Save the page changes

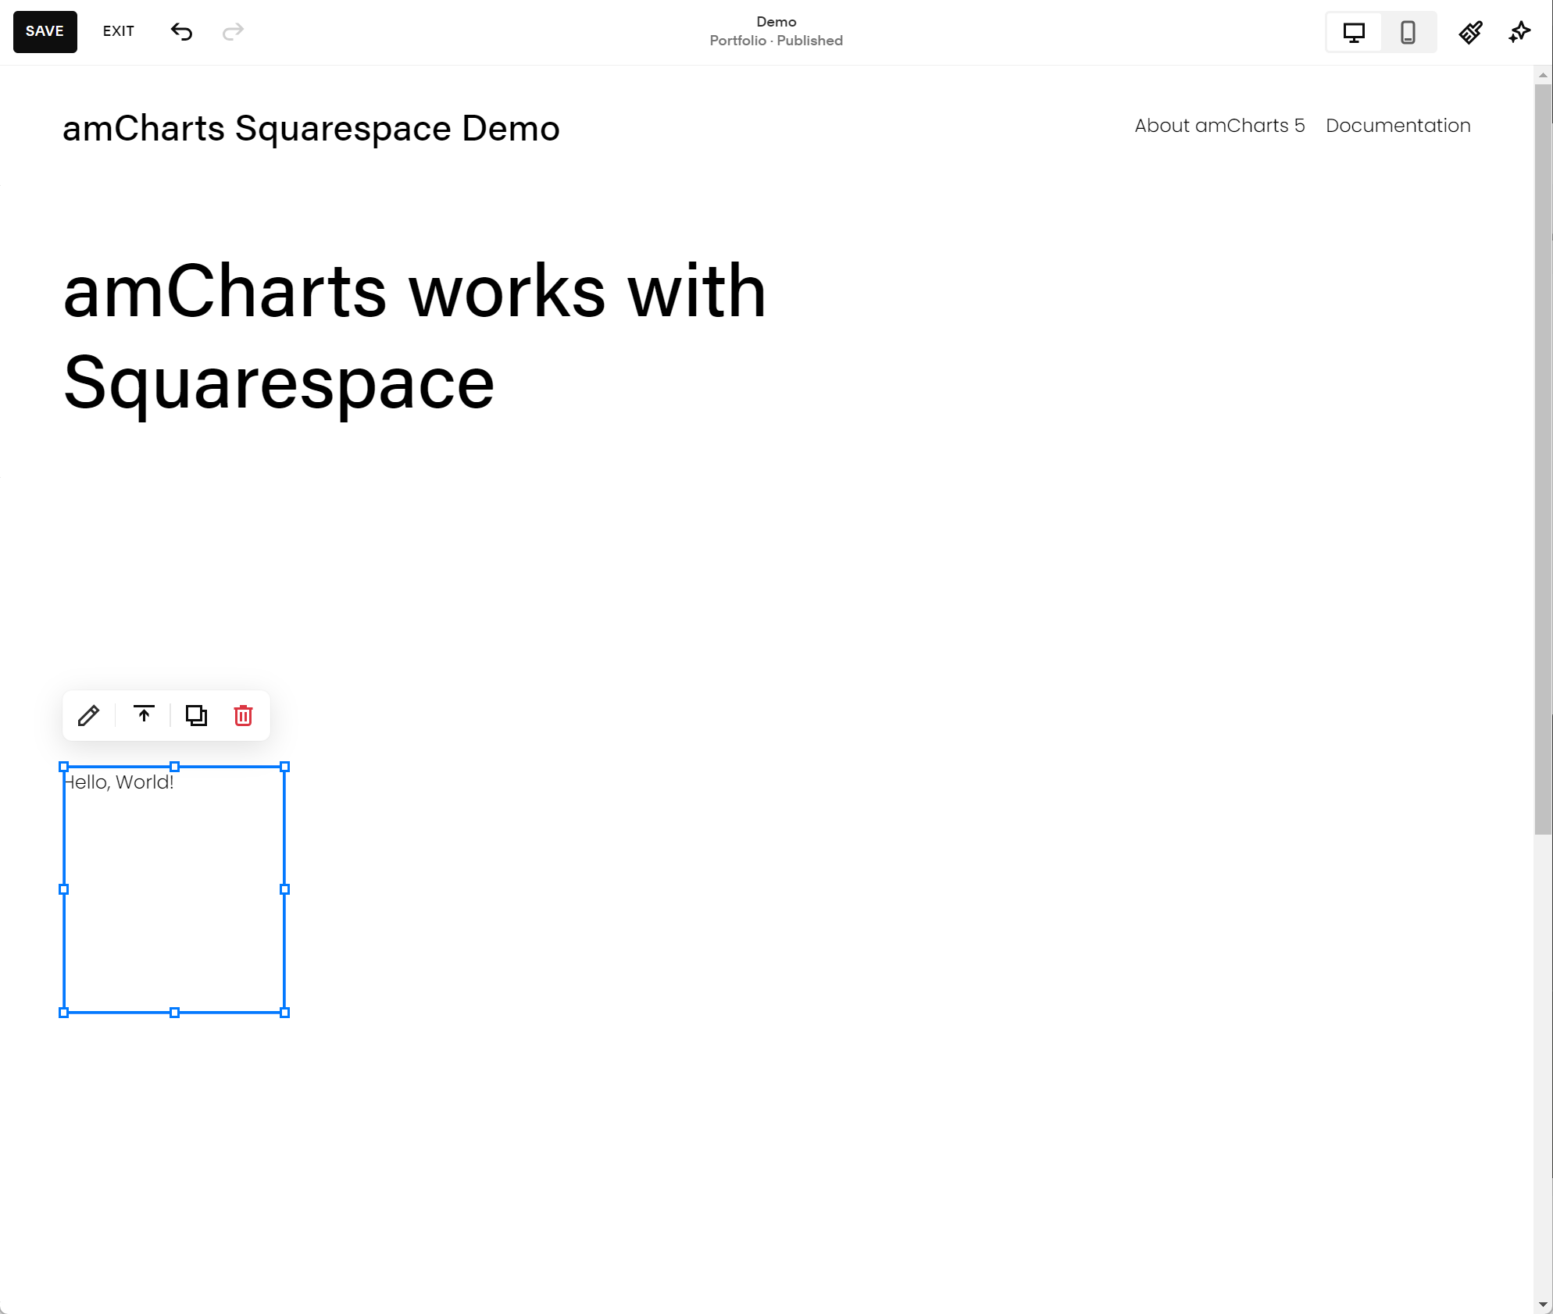pos(45,31)
